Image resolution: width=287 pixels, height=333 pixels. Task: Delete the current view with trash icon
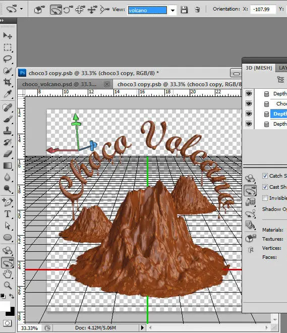197,10
